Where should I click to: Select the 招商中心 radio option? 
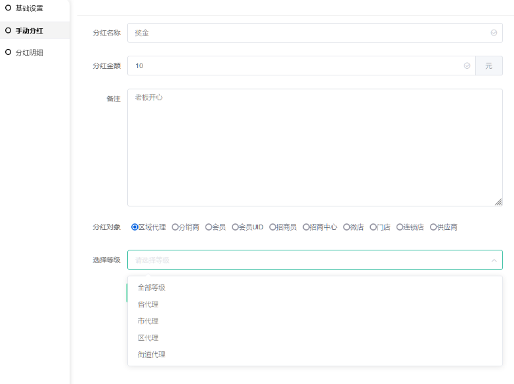(306, 227)
